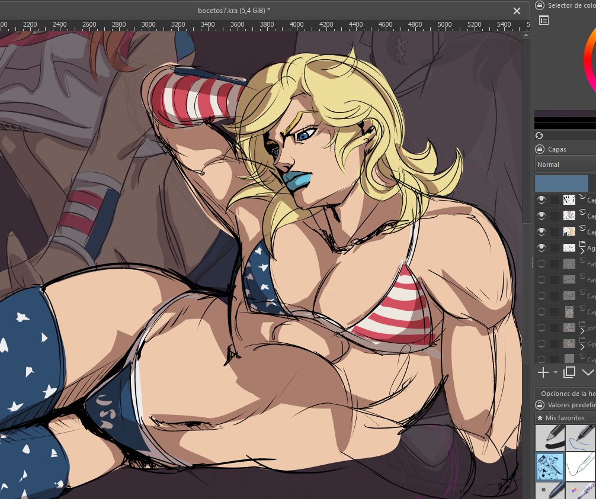Click the Valores predefinidos docker title
Image resolution: width=596 pixels, height=499 pixels.
pos(572,405)
